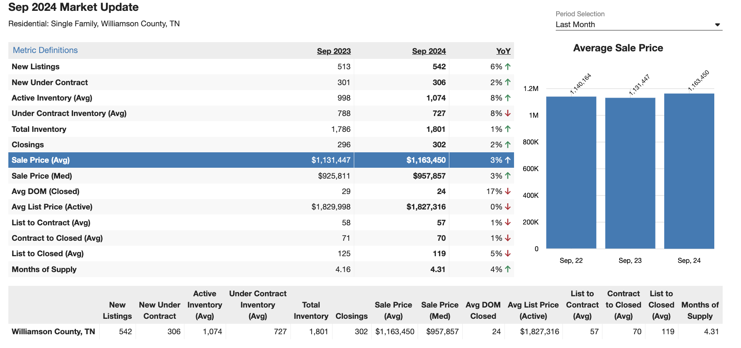The height and width of the screenshot is (348, 741).
Task: Select the Under Contract Inventory (Avg) row
Action: click(x=261, y=113)
